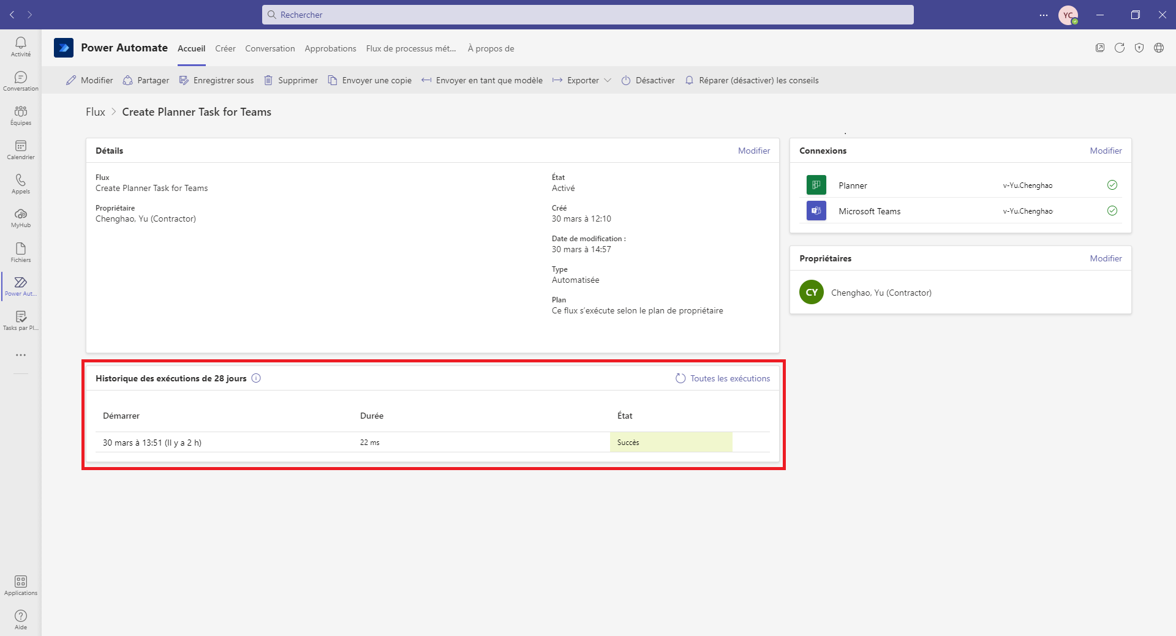Click the État column header in history
Image resolution: width=1176 pixels, height=636 pixels.
[x=625, y=416]
